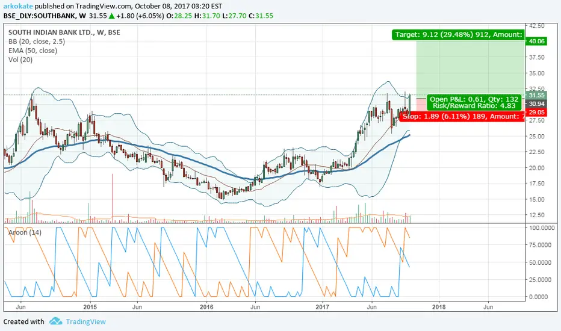Open the arkokate author link
Image resolution: width=561 pixels, height=331 pixels.
tap(18, 6)
